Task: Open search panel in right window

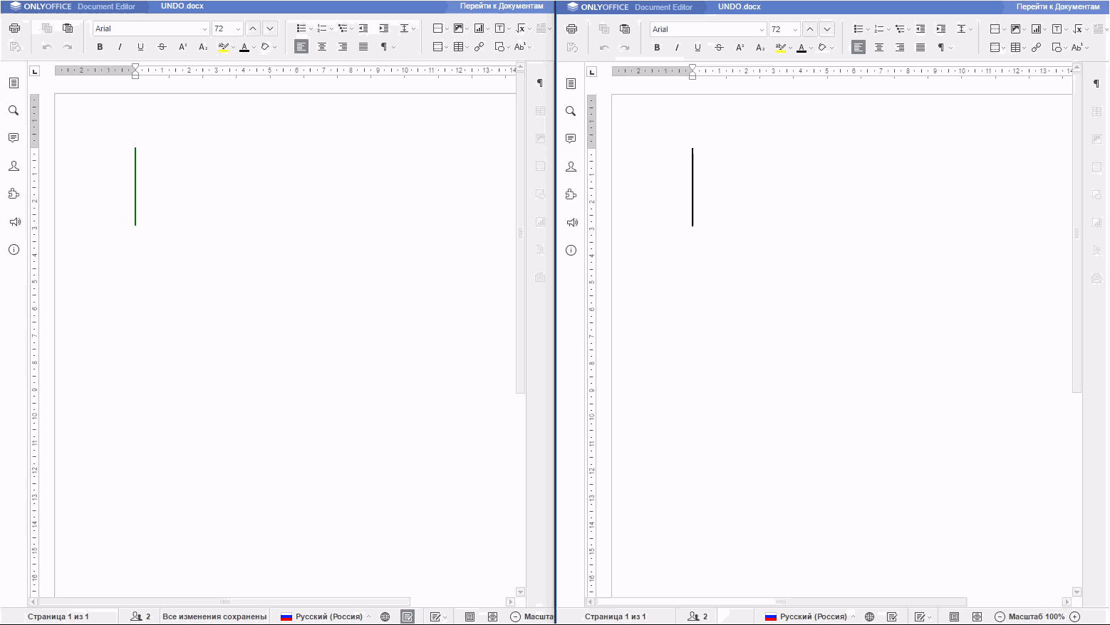Action: point(571,111)
